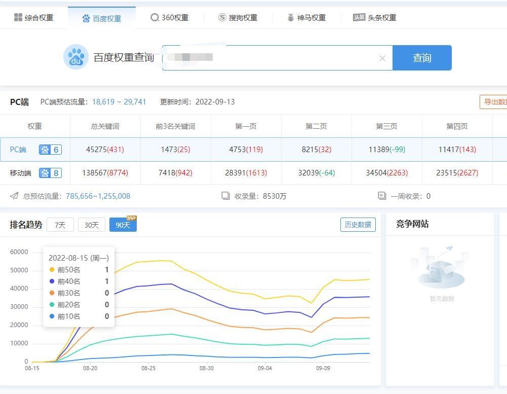The width and height of the screenshot is (507, 394).
Task: Open the 综合权重 tab
Action: pyautogui.click(x=33, y=18)
